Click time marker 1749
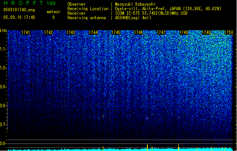The height and width of the screenshot is (151, 237). (x=206, y=32)
